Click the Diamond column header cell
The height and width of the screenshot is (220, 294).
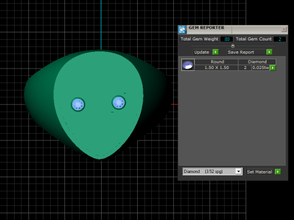[257, 62]
